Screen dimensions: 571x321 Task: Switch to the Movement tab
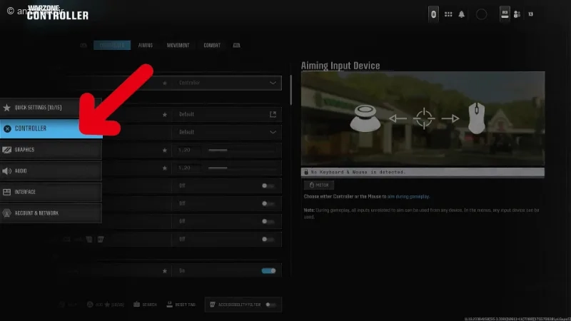178,45
